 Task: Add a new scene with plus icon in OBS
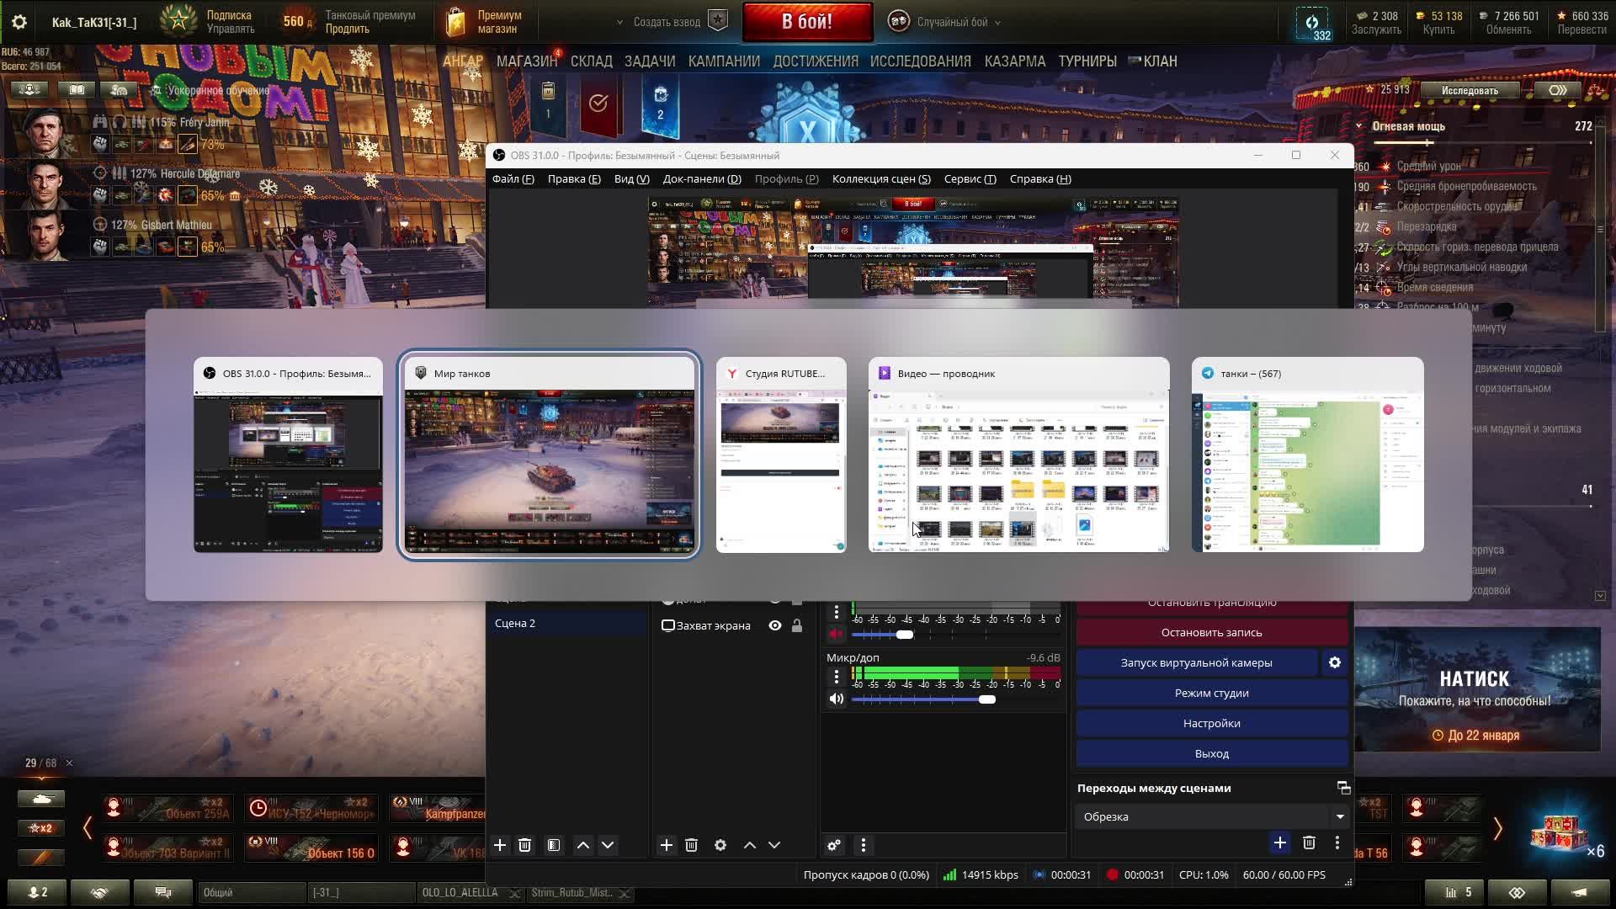tap(500, 845)
